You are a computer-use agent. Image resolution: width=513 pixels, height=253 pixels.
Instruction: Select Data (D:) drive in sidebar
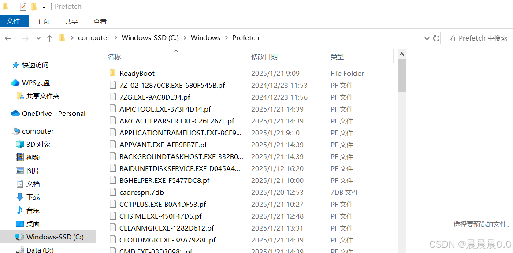[x=40, y=250]
